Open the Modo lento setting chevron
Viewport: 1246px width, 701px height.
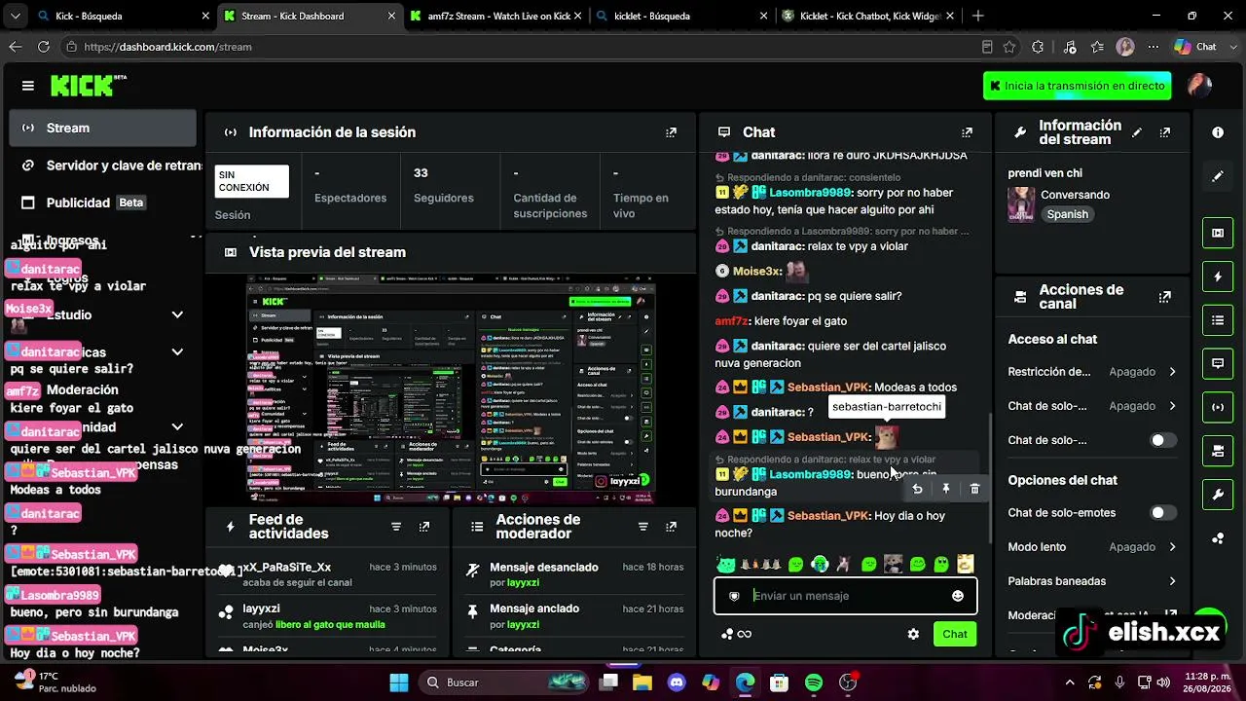click(1172, 547)
